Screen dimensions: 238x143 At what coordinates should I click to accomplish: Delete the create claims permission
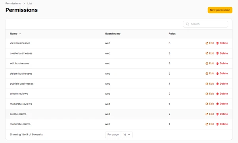pyautogui.click(x=222, y=114)
